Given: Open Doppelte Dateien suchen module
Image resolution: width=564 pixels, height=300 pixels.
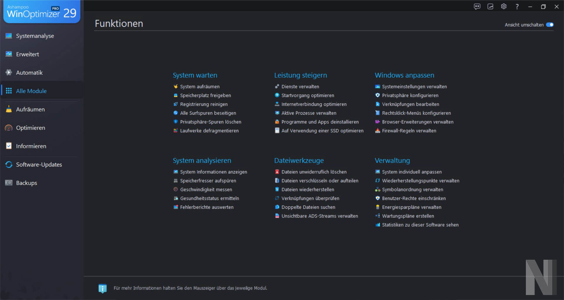Looking at the screenshot, I should [308, 207].
